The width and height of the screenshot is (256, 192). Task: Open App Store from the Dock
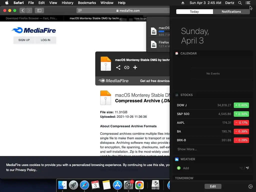(x=117, y=185)
